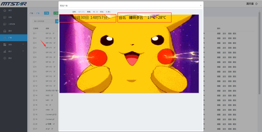
Task: Open the 素材 materials sidebar icon
Action: 5,31
